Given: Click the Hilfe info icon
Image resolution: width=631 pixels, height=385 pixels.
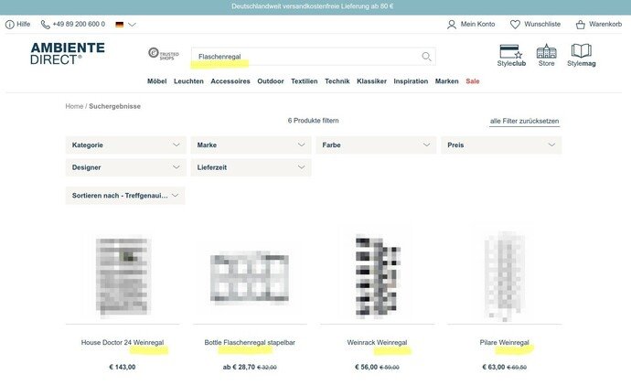Looking at the screenshot, I should (10, 24).
